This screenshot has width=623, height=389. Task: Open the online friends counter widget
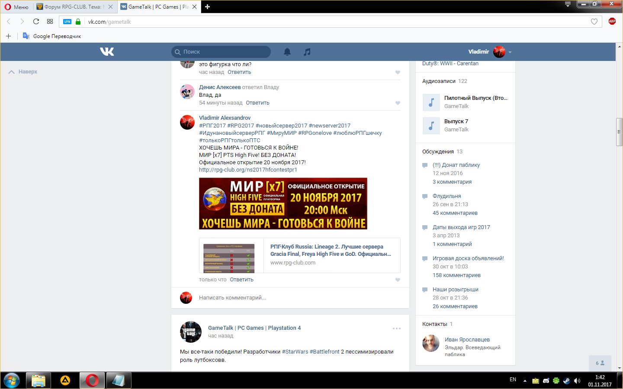coord(600,363)
